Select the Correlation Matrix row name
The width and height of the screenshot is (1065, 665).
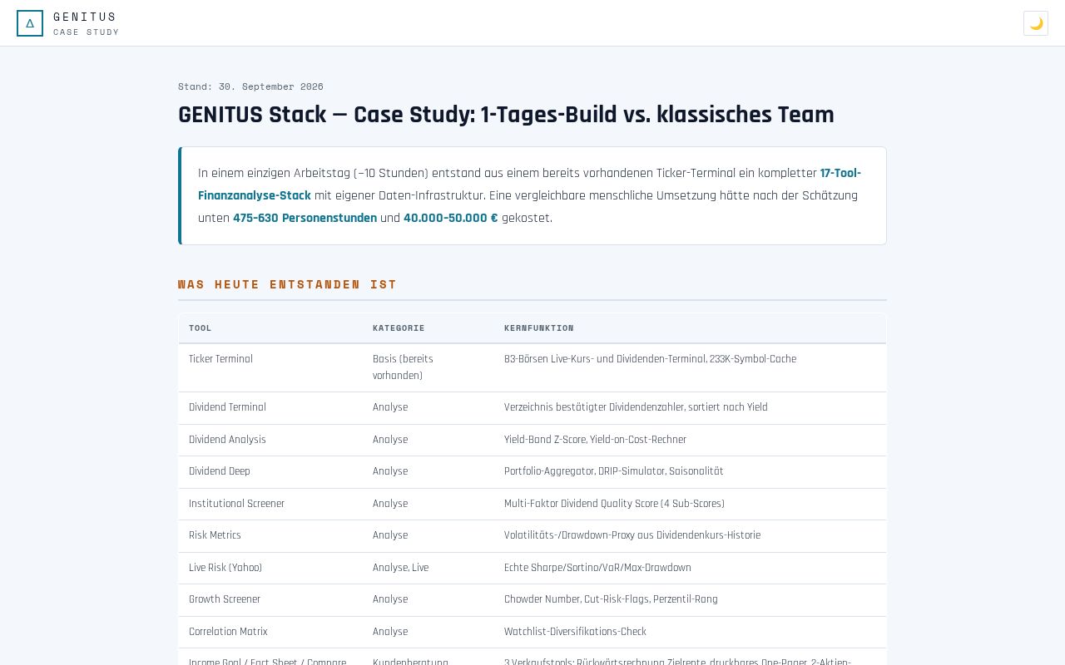(x=228, y=632)
